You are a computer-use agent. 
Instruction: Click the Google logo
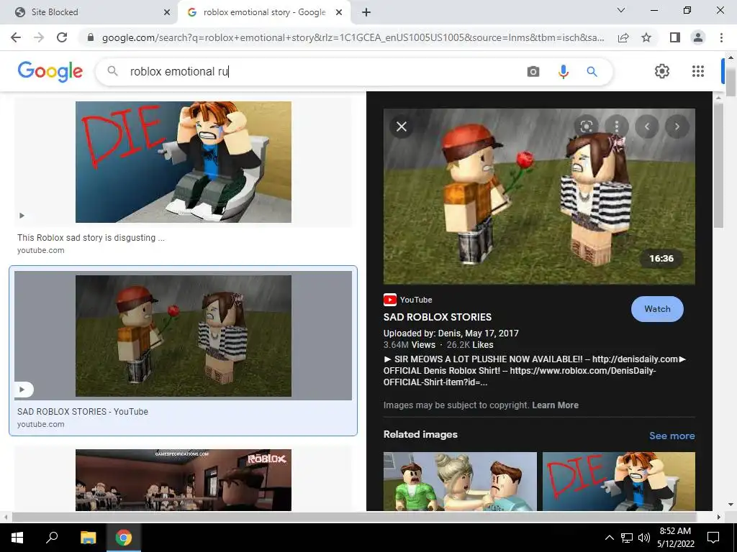50,71
